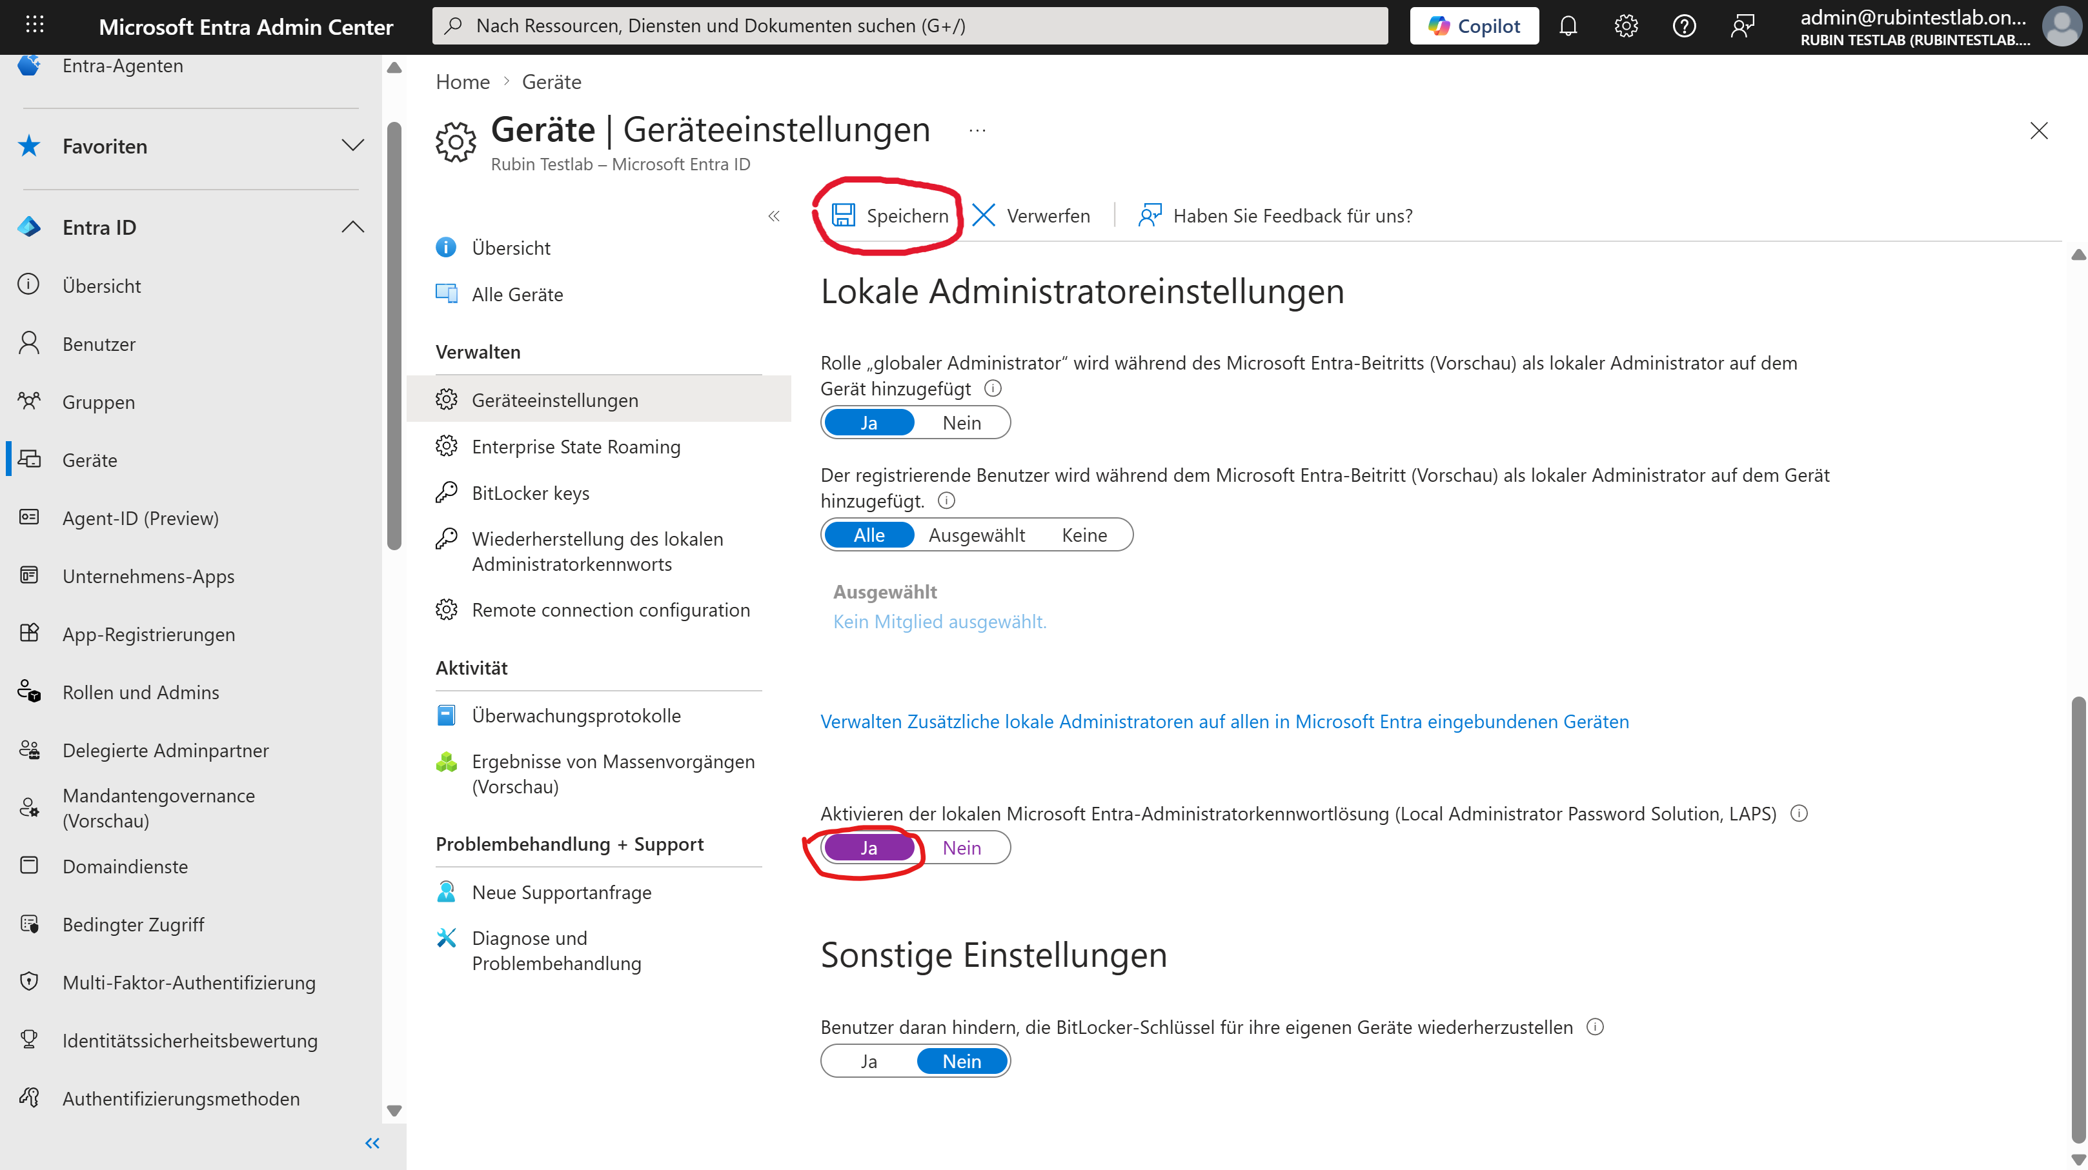The width and height of the screenshot is (2088, 1170).
Task: Click the Verwerfen discard X icon
Action: (983, 215)
